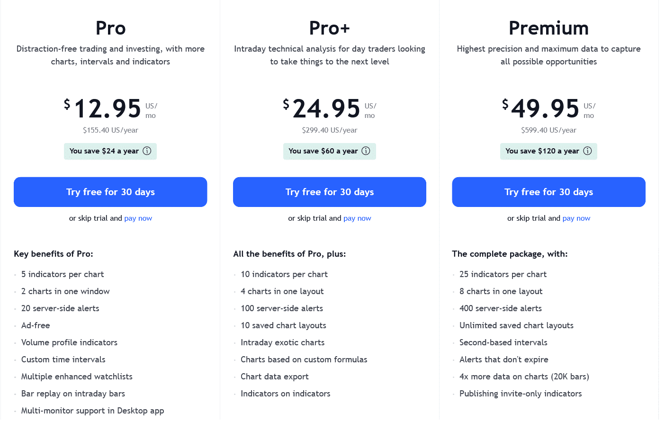Click the "You save $60 a year" text
This screenshot has width=665, height=422.
(x=323, y=151)
